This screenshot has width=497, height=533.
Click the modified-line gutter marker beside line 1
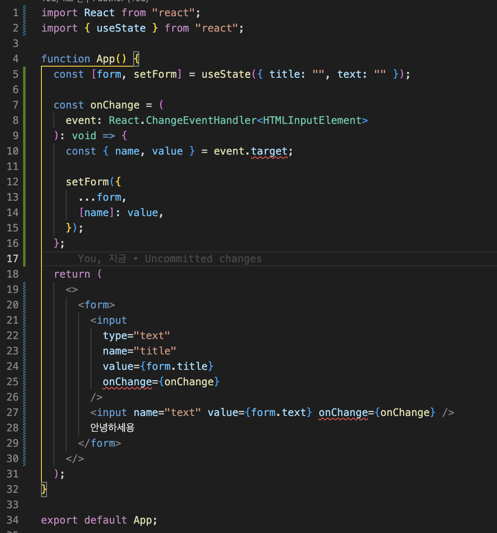coord(24,12)
